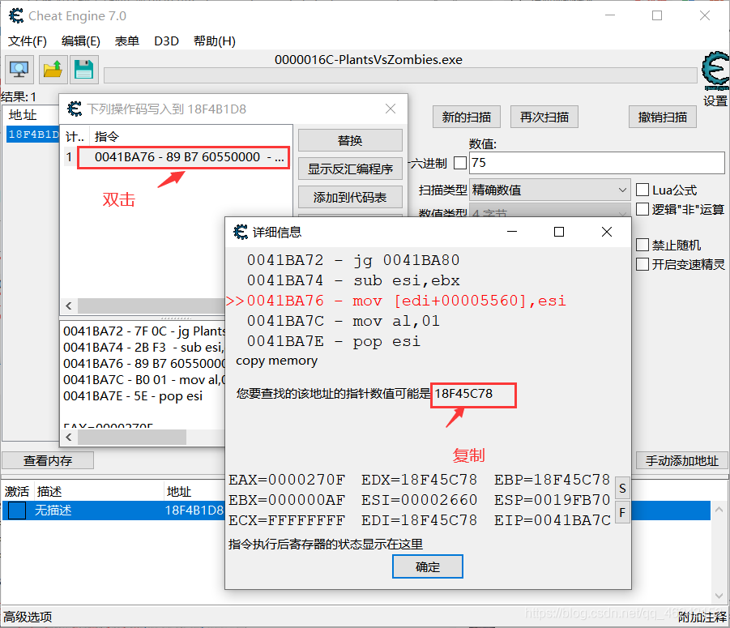Open a cheat table with folder icon
The image size is (730, 628).
tap(53, 70)
